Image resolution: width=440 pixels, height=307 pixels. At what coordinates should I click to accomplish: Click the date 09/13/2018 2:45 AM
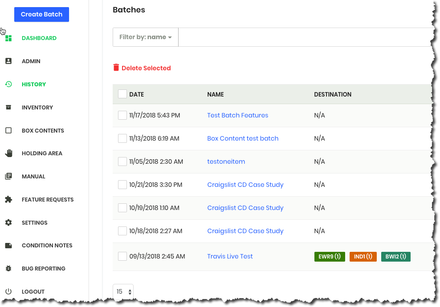(x=157, y=256)
